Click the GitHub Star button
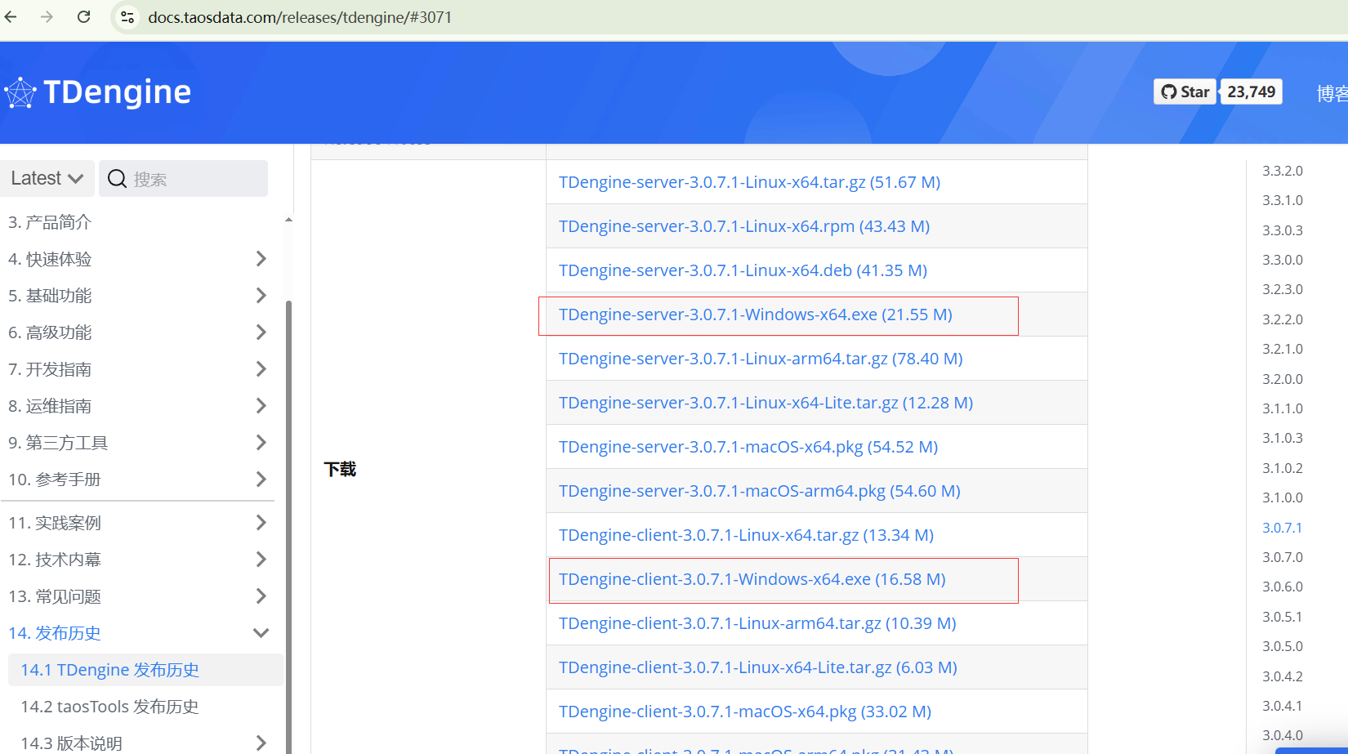Viewport: 1348px width, 754px height. coord(1185,92)
